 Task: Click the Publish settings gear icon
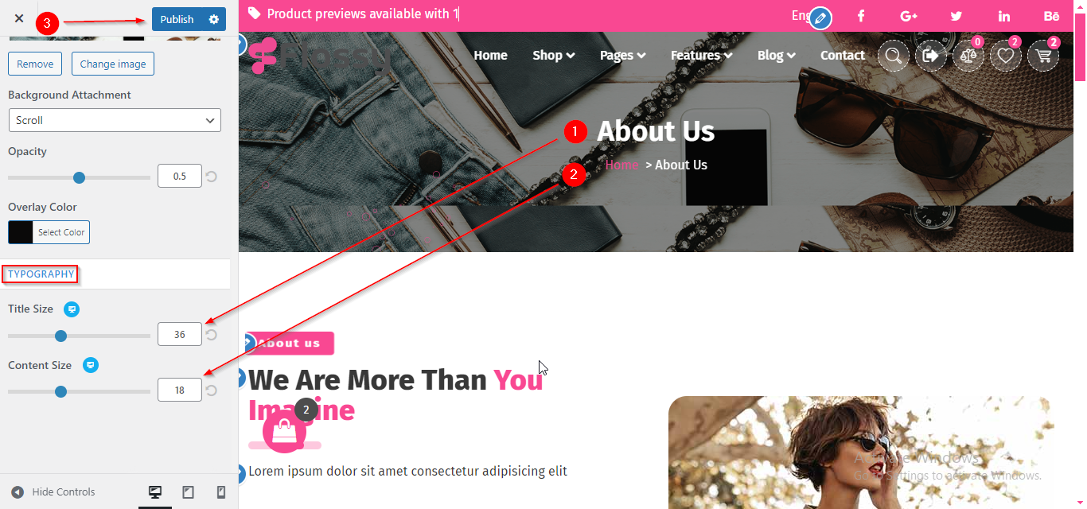coord(214,19)
